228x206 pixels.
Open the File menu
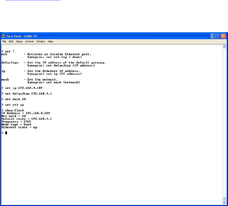point(4,42)
